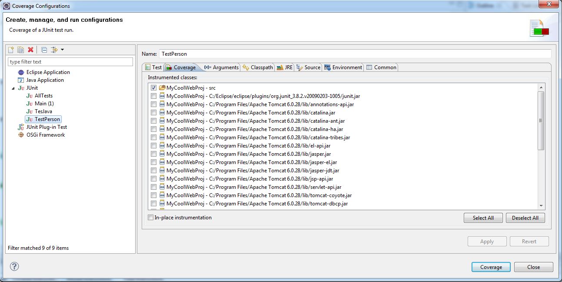Click the jar icon for junit.jar row
This screenshot has width=562, height=282.
point(162,96)
